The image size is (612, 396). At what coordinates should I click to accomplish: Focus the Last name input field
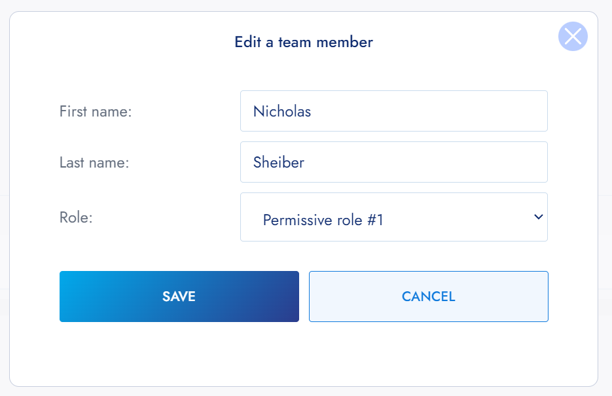pyautogui.click(x=393, y=162)
